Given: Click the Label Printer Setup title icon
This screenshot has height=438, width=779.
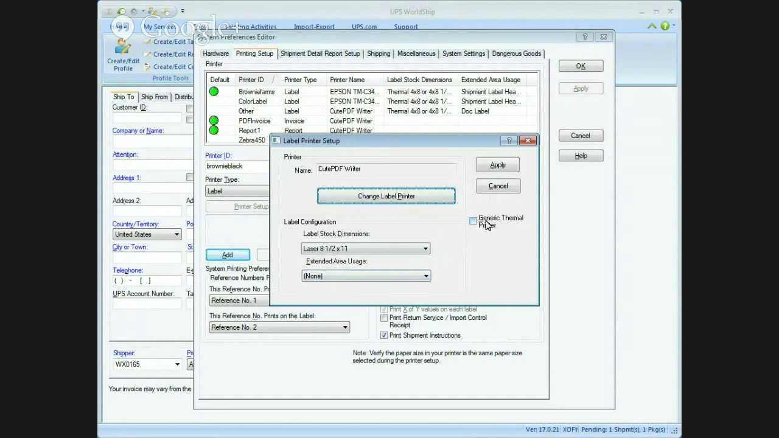Looking at the screenshot, I should (276, 141).
